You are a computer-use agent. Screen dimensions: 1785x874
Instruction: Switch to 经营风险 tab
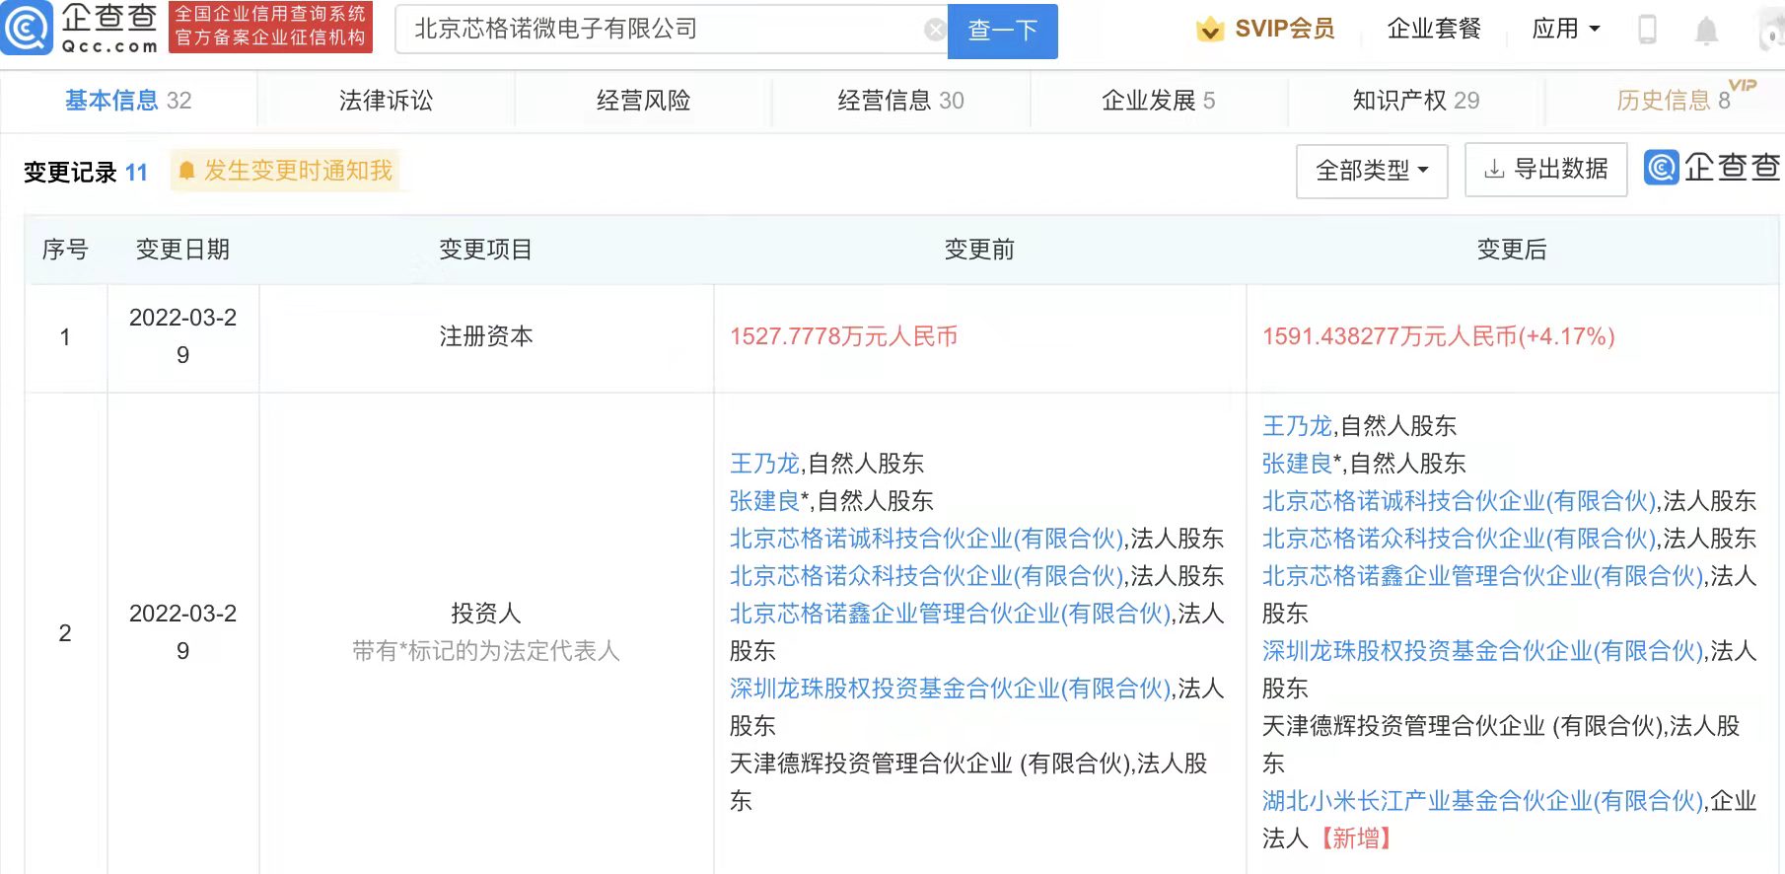643,101
